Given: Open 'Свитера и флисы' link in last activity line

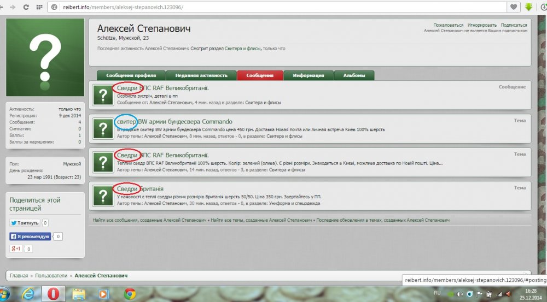Looking at the screenshot, I should tap(242, 49).
